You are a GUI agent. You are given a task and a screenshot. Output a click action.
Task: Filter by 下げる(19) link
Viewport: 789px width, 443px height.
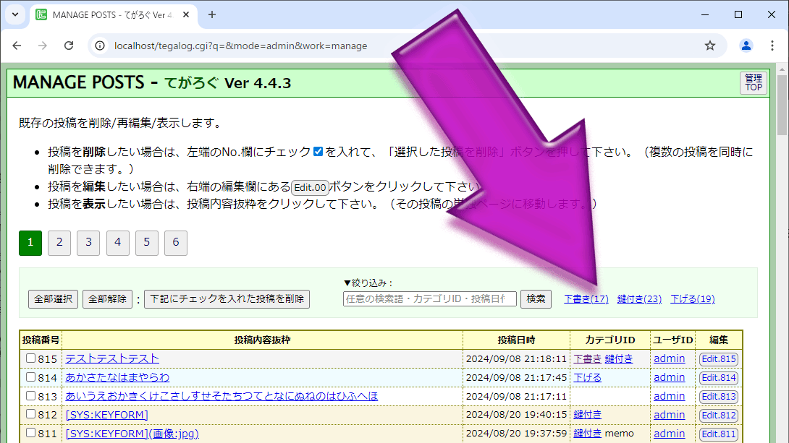pyautogui.click(x=693, y=299)
